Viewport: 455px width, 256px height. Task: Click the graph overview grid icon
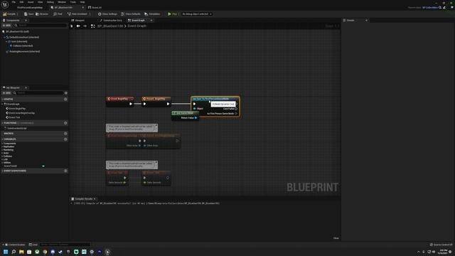[x=93, y=26]
